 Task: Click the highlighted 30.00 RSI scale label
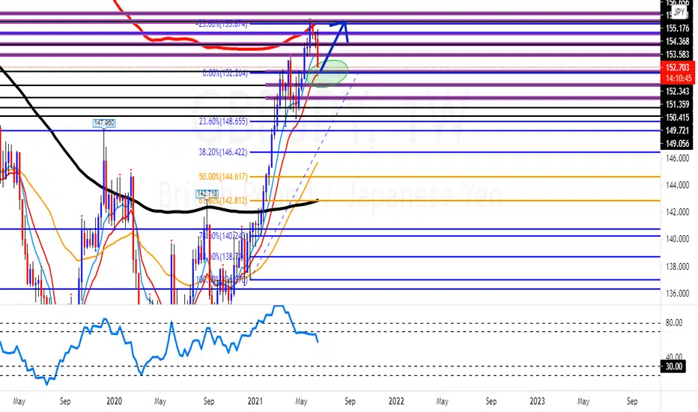click(673, 366)
